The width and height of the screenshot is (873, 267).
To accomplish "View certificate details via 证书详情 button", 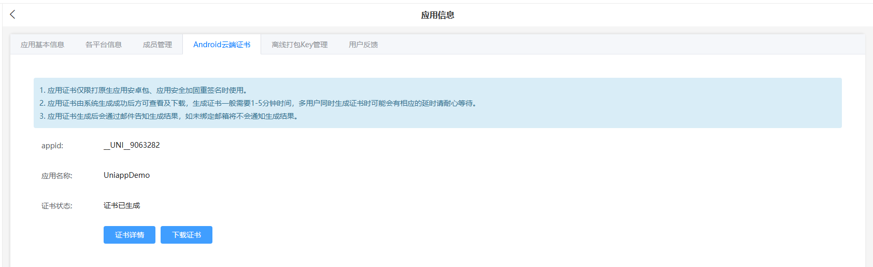I will (x=130, y=235).
